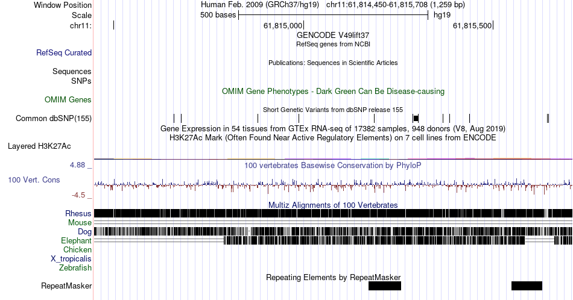Click the Mouse species label
573x300 pixels.
[80, 223]
